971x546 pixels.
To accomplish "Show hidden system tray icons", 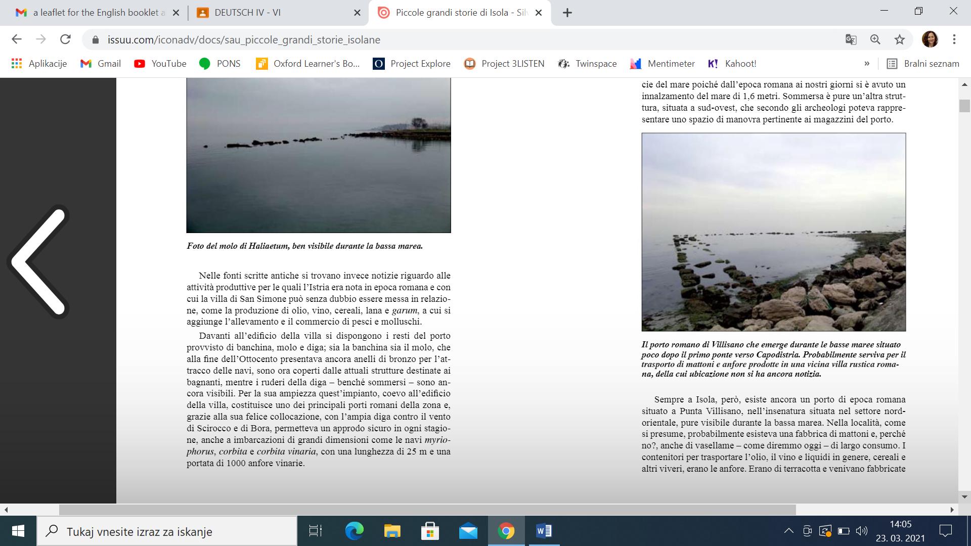I will coord(788,531).
